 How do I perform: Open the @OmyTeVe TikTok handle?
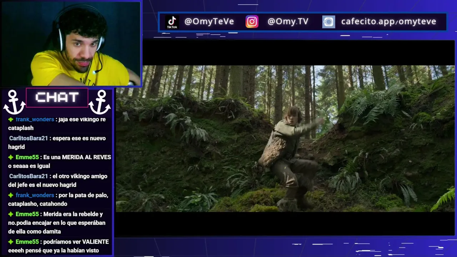[209, 21]
